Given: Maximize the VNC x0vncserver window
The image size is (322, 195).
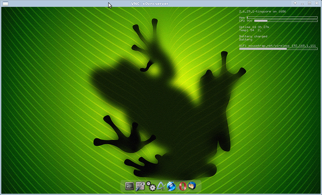Looking at the screenshot, I should (310, 3).
